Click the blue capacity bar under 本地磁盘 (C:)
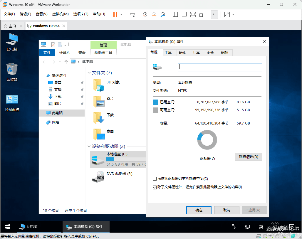302x239 pixels. tap(110, 159)
